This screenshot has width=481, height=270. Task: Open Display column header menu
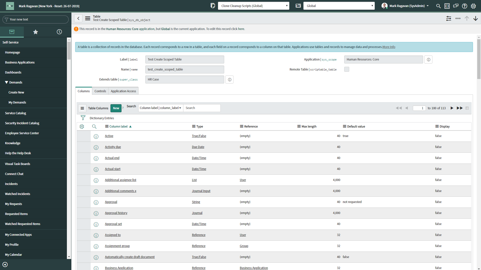[x=437, y=126]
